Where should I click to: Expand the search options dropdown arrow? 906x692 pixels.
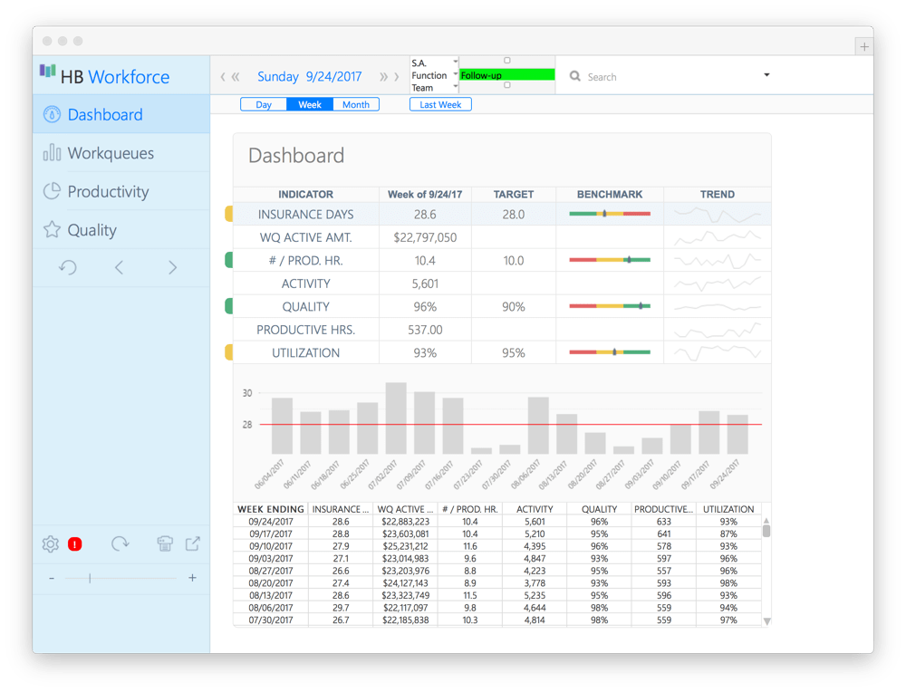coord(766,75)
